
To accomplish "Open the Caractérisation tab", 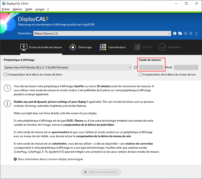I will point(113,47).
